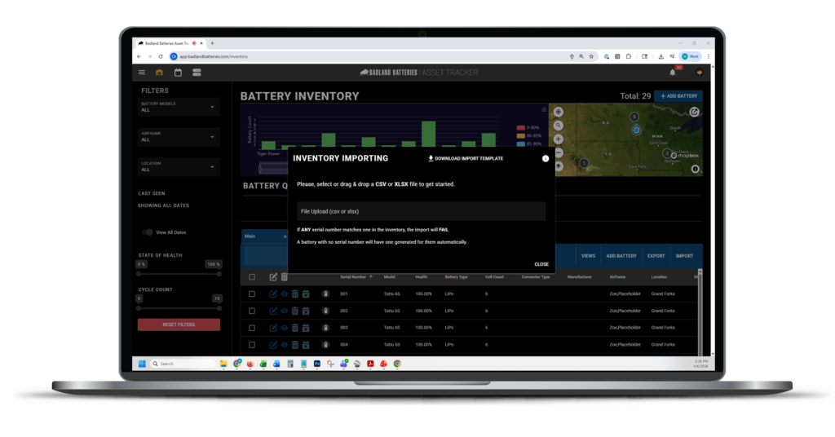The height and width of the screenshot is (437, 835).
Task: Open the server-stack icon in top bar
Action: point(197,73)
